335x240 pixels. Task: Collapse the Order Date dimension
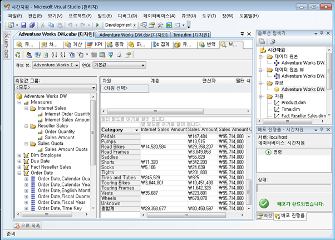pos(19,173)
